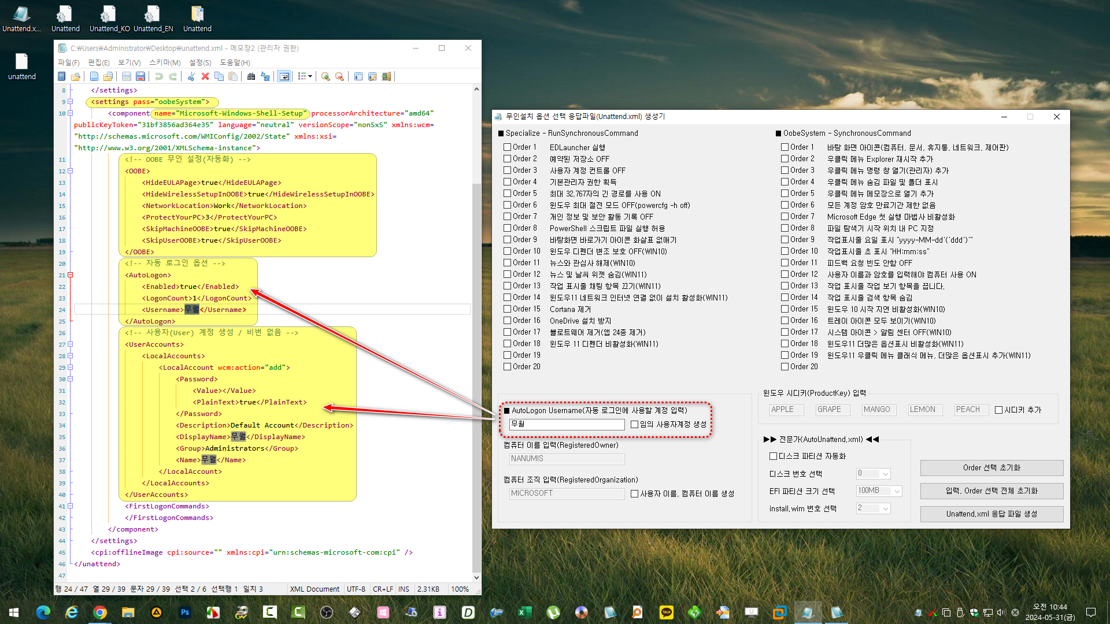This screenshot has width=1110, height=624.
Task: Click the New document toolbar icon
Action: click(x=94, y=76)
